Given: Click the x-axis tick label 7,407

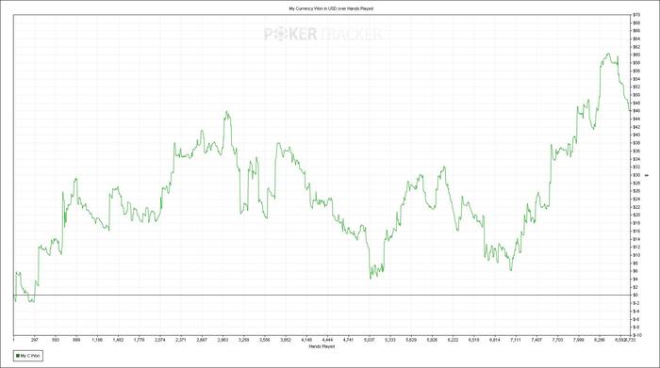Looking at the screenshot, I should pyautogui.click(x=536, y=340).
